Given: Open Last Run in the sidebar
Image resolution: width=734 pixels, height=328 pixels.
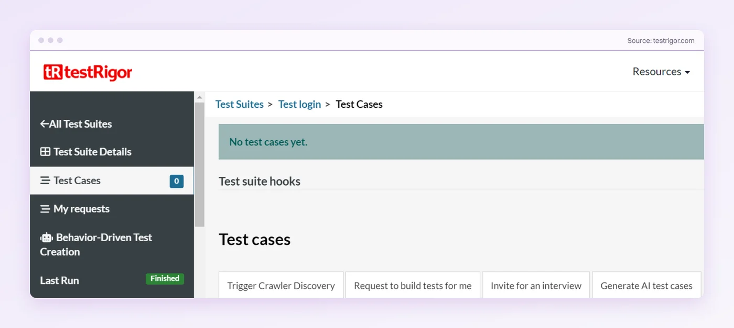Looking at the screenshot, I should (59, 280).
